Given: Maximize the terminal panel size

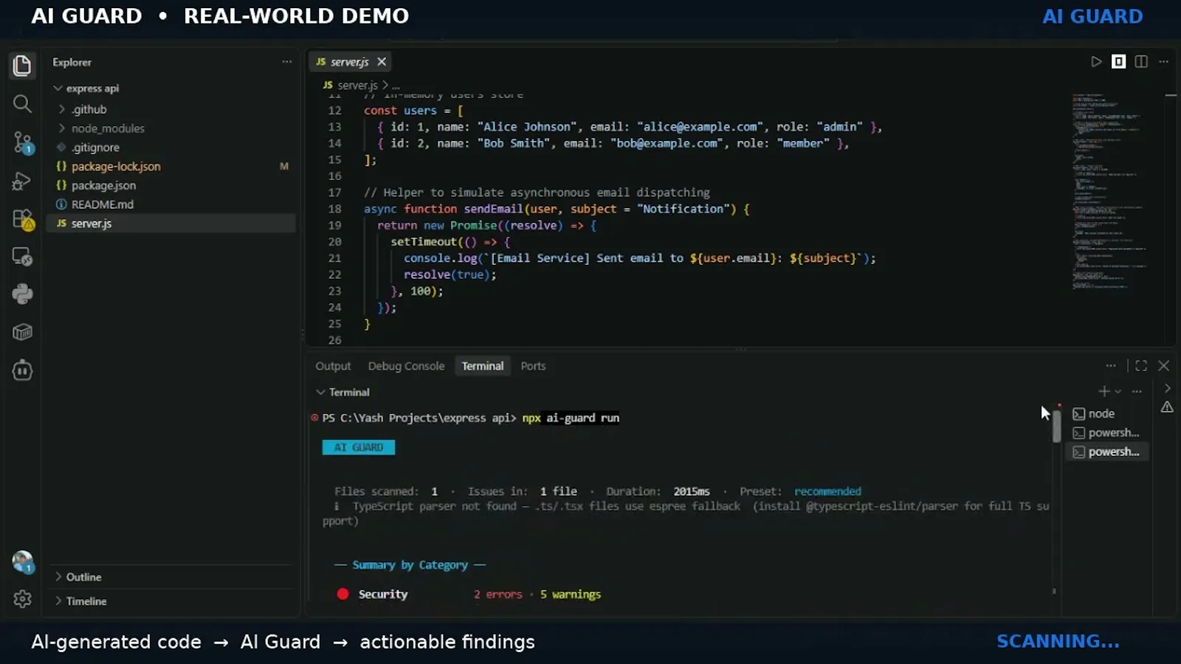Looking at the screenshot, I should pos(1141,366).
